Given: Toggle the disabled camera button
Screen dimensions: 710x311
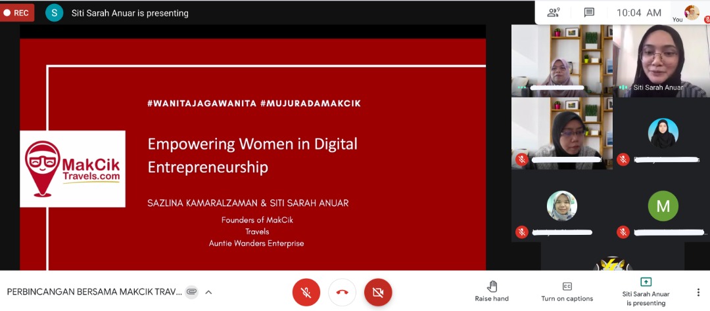Looking at the screenshot, I should pyautogui.click(x=378, y=292).
